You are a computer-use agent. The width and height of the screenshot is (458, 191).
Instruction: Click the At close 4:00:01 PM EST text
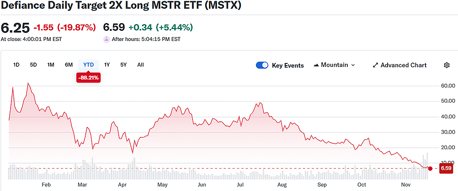click(31, 39)
